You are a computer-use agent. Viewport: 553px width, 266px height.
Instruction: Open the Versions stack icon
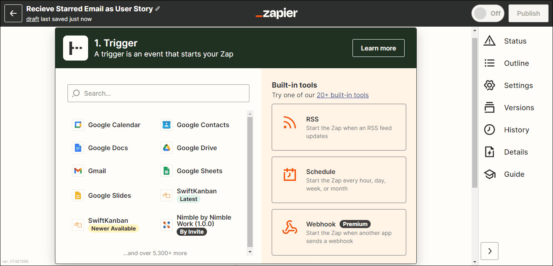490,107
